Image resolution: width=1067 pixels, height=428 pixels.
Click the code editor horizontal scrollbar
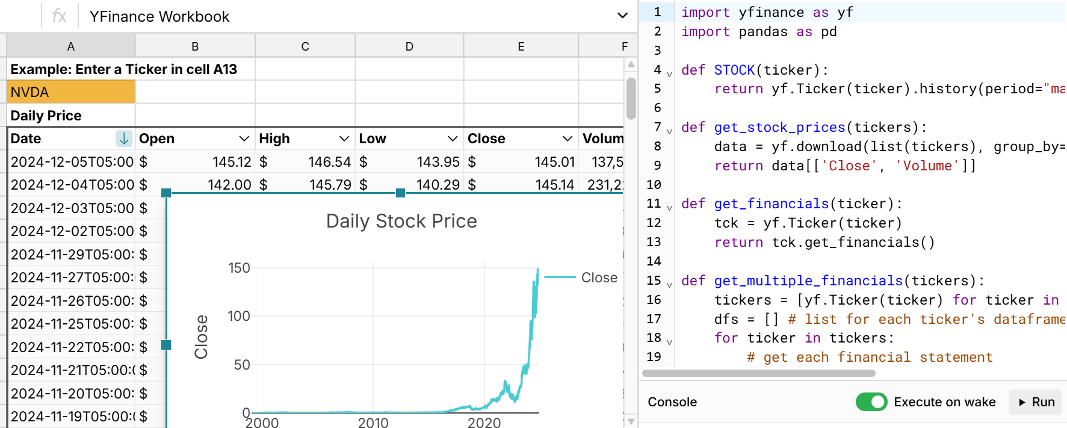tap(758, 373)
